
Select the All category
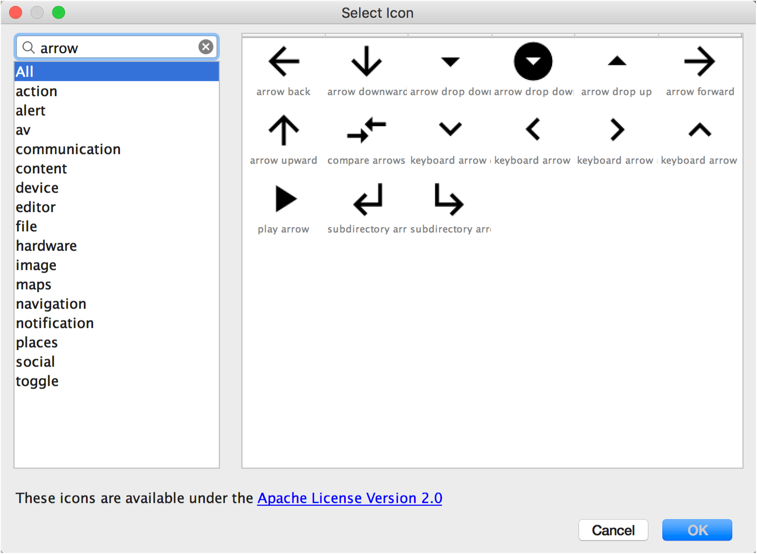pos(117,71)
